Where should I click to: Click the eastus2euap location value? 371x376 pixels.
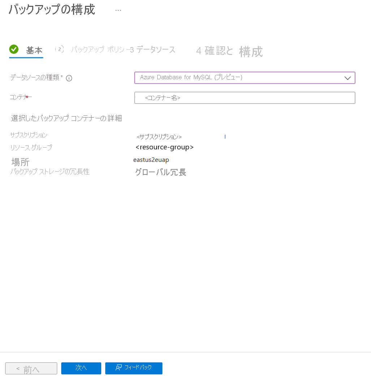coord(151,160)
